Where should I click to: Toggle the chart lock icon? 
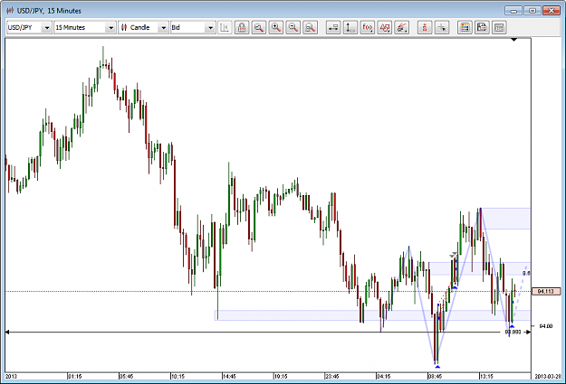[242, 27]
